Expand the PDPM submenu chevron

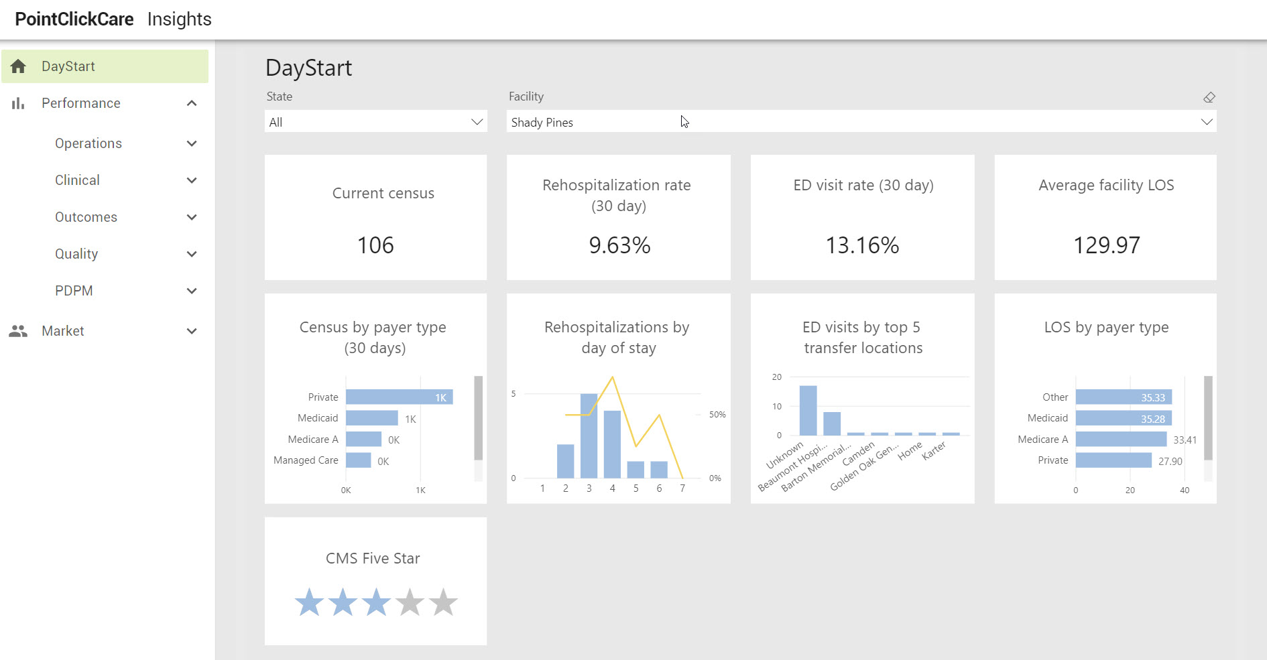[192, 291]
